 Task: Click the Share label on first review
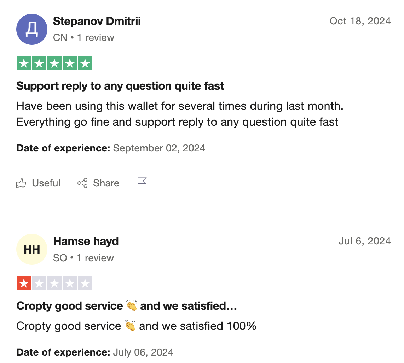[x=106, y=183]
